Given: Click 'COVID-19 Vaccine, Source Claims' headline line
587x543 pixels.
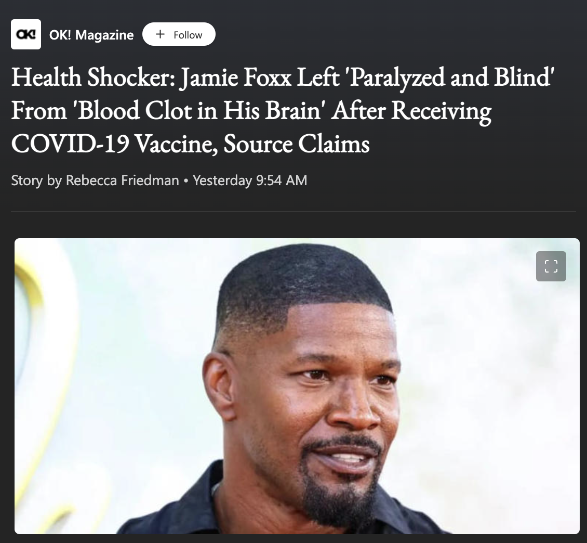Looking at the screenshot, I should (190, 144).
